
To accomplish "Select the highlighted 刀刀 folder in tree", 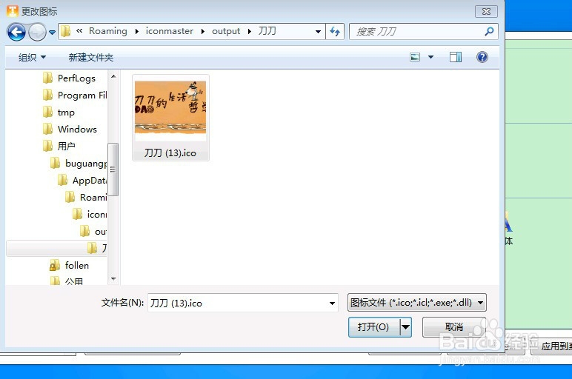I will point(57,249).
